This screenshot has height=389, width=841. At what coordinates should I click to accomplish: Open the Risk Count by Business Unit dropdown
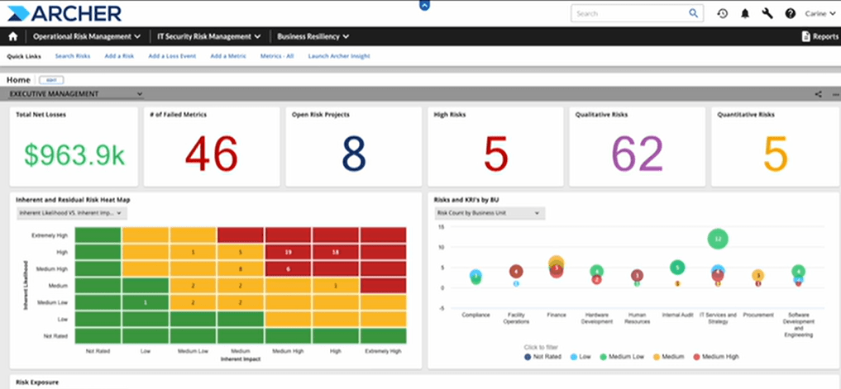[x=490, y=213]
